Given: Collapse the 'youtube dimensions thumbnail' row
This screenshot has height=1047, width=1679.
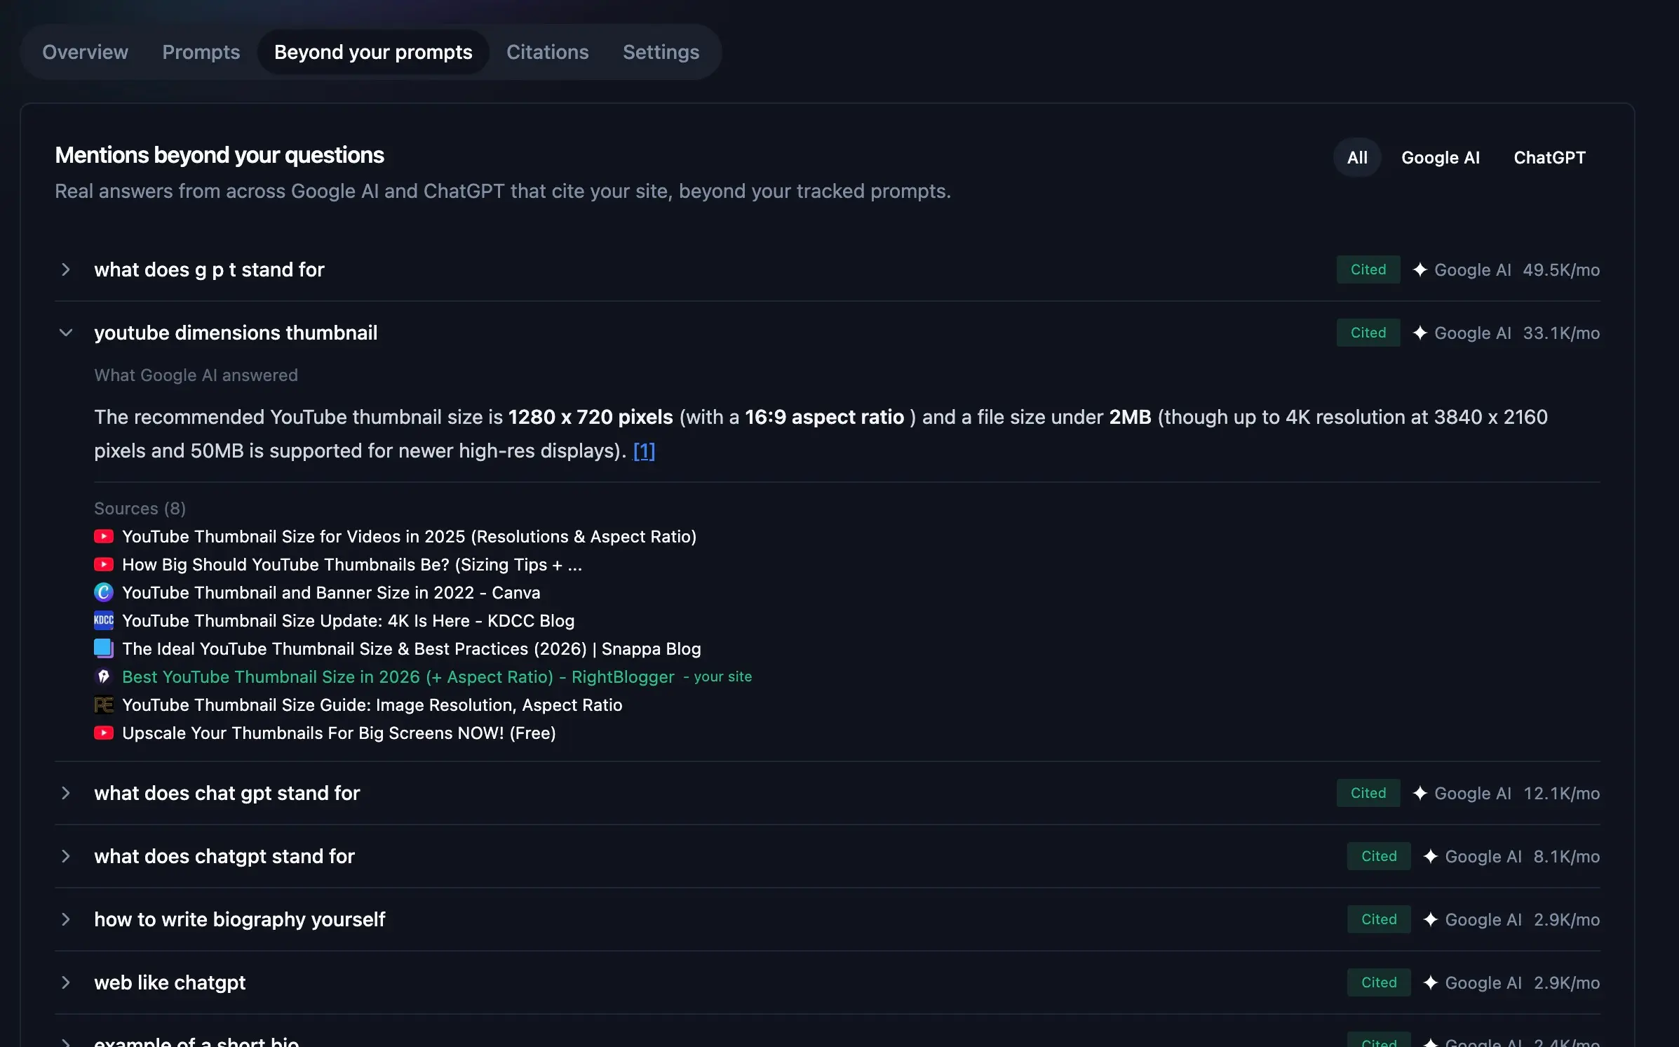Looking at the screenshot, I should coord(65,333).
